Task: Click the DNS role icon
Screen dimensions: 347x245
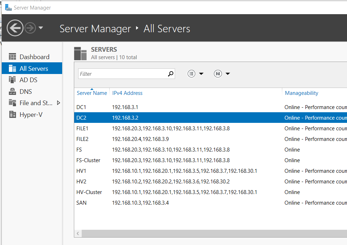Action: [x=12, y=91]
